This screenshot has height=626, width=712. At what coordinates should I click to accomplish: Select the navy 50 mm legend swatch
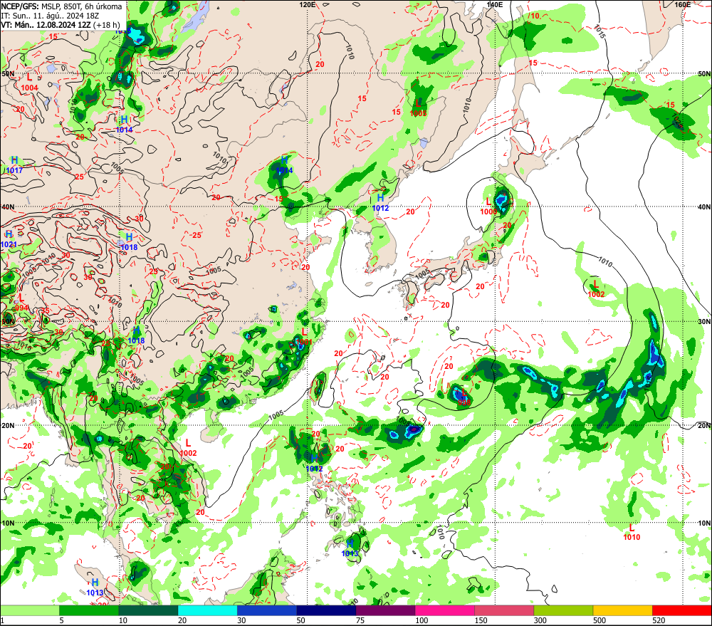pyautogui.click(x=326, y=610)
